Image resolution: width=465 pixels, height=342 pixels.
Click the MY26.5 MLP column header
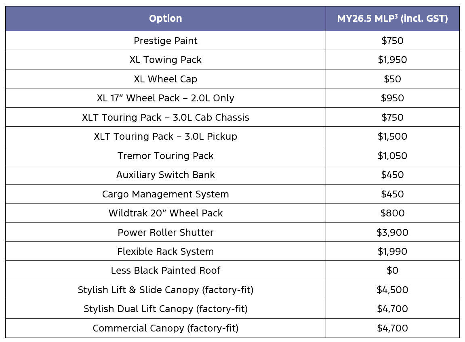tap(392, 19)
